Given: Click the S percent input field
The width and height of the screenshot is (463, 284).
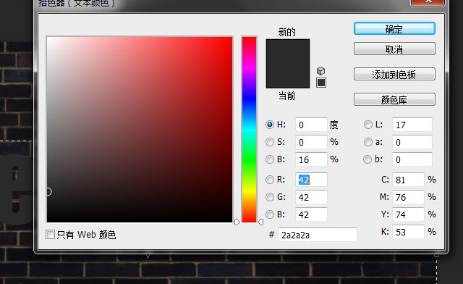Looking at the screenshot, I should click(x=311, y=142).
